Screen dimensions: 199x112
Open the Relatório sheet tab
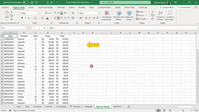(117, 106)
